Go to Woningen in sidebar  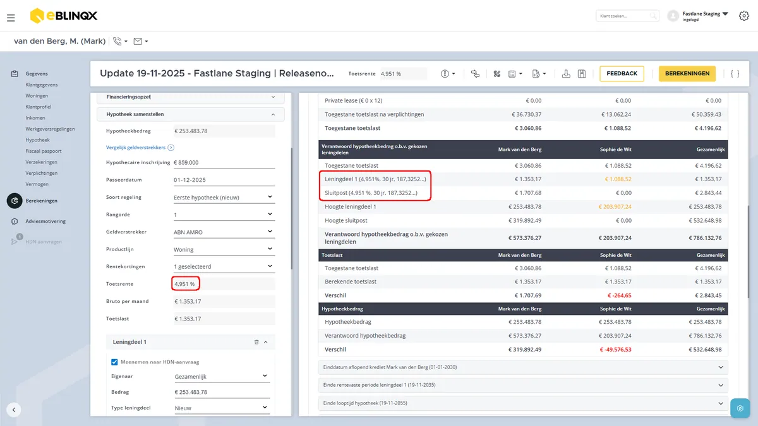point(37,96)
